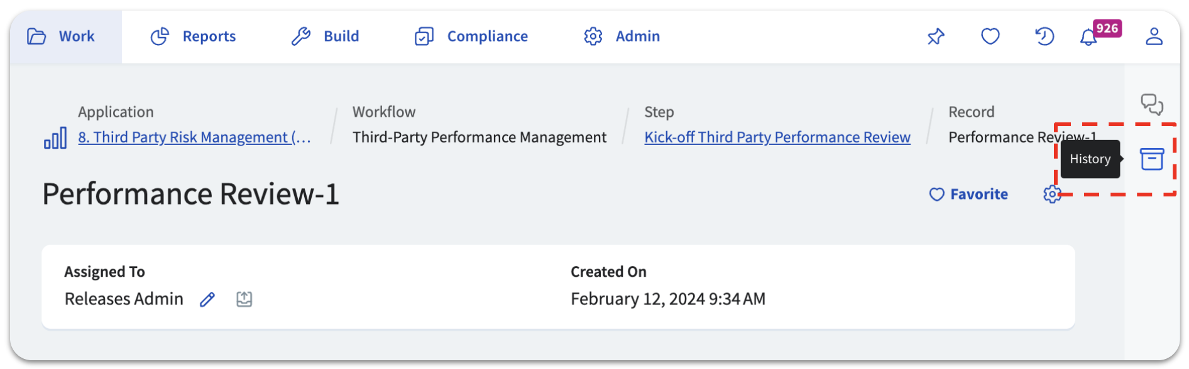The image size is (1189, 369).
Task: Edit Assigned To with pencil icon
Action: tap(207, 299)
